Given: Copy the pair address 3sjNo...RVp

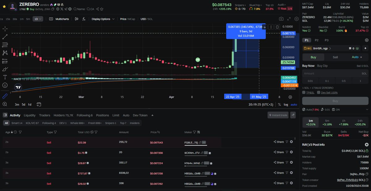Looking at the screenshot, I should (x=367, y=174).
